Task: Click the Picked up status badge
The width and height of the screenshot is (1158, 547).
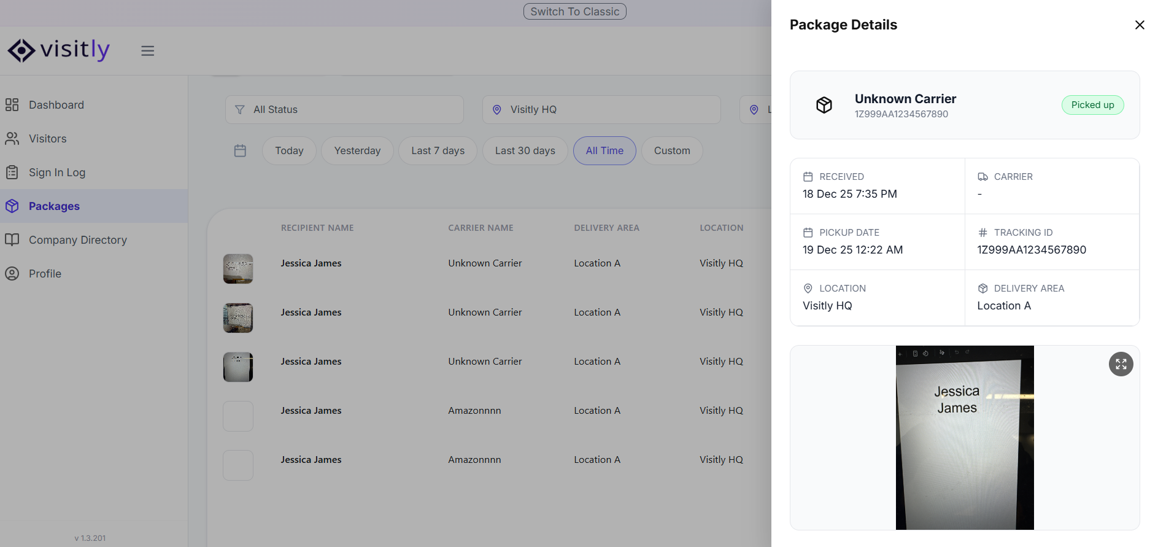Action: 1092,105
